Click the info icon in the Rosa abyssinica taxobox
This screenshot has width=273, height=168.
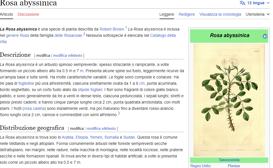coord(265,36)
